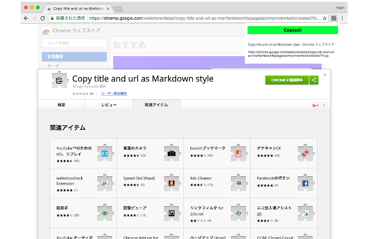Open the Facebook のボタン icon
The height and width of the screenshot is (239, 382).
click(x=305, y=183)
